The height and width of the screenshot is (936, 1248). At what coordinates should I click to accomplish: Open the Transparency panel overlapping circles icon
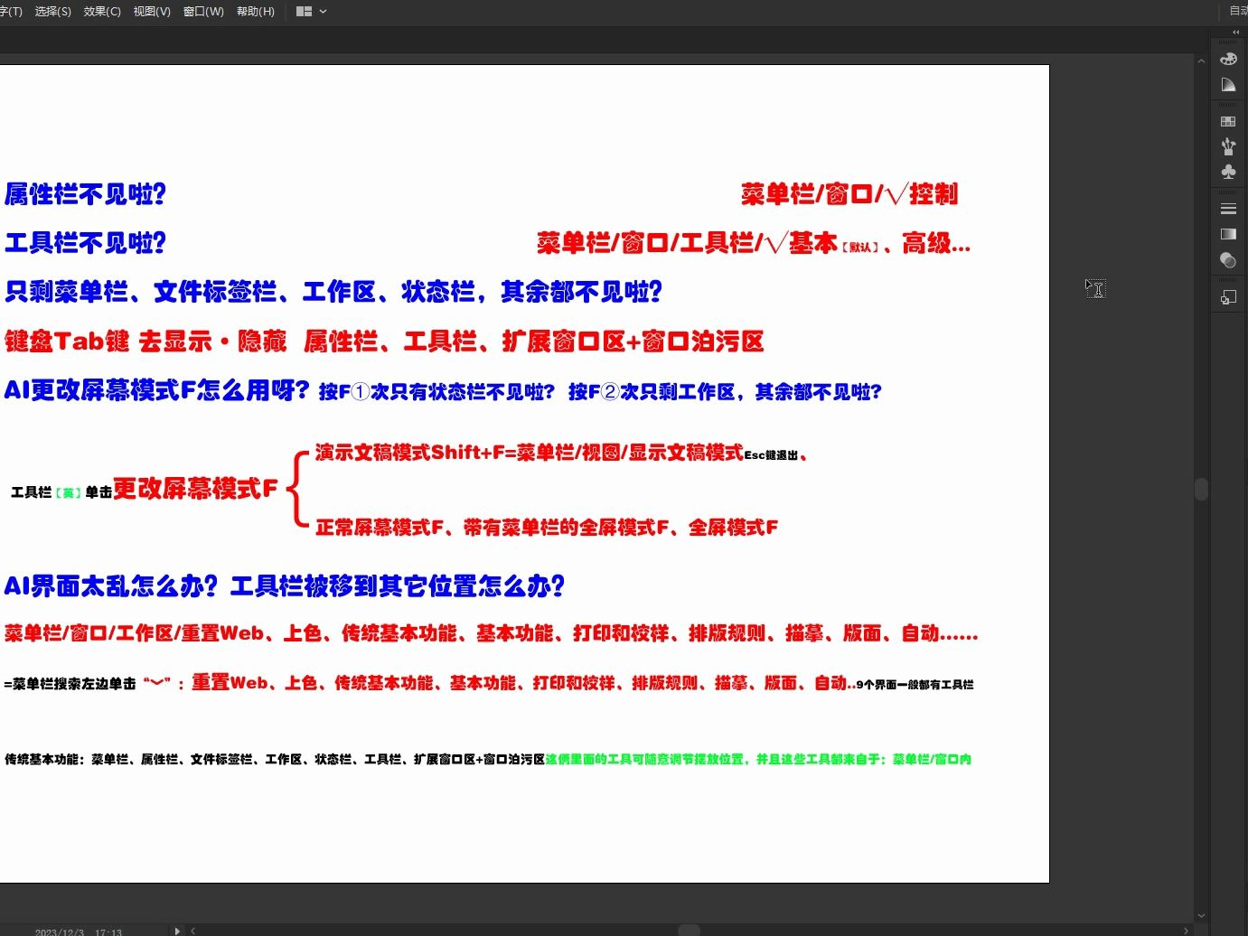tap(1228, 259)
